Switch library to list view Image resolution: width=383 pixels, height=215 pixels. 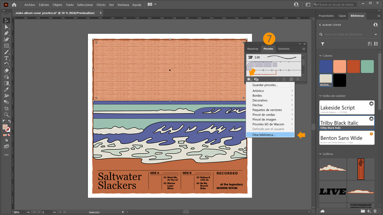point(375,44)
